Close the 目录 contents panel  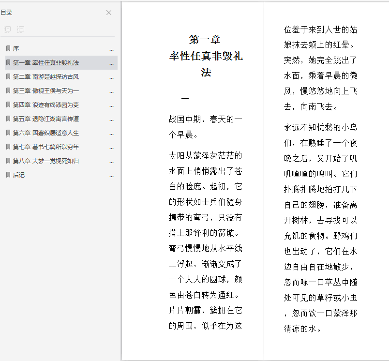[109, 13]
